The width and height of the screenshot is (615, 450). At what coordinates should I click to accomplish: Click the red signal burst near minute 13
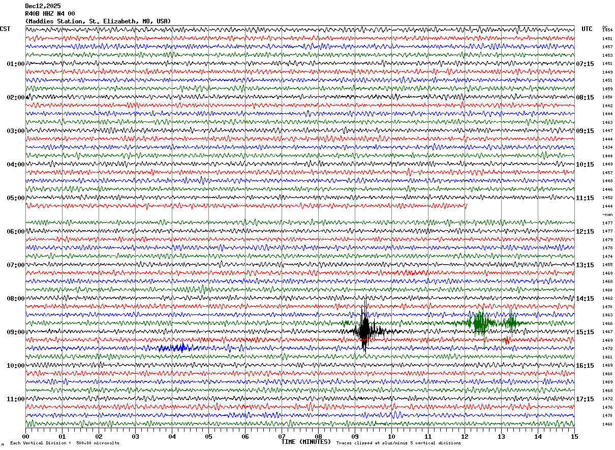[x=506, y=340]
